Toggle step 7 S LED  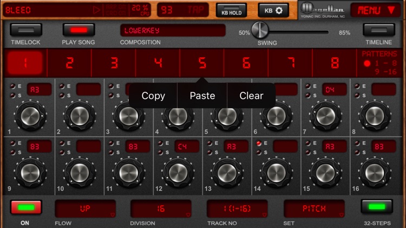(308, 96)
